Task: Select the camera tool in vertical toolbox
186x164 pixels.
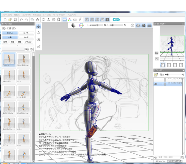Action: (x=39, y=39)
